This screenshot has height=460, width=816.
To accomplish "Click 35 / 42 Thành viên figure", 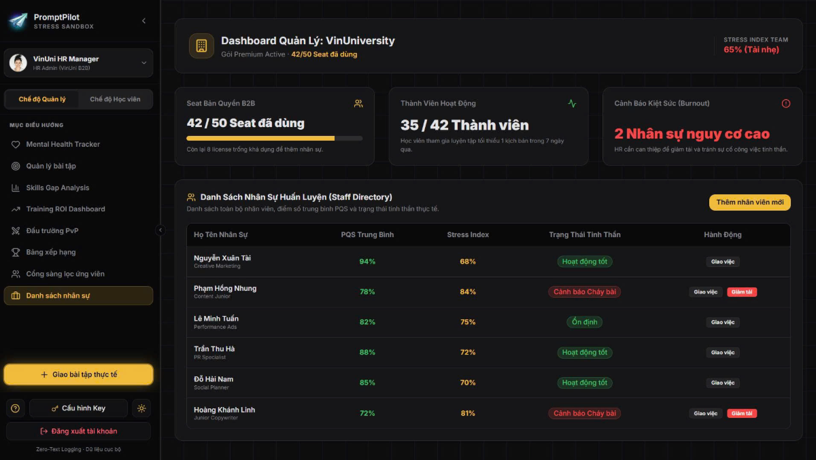I will click(464, 125).
